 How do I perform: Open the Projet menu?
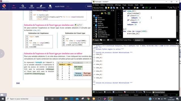pyautogui.click(x=124, y=5)
